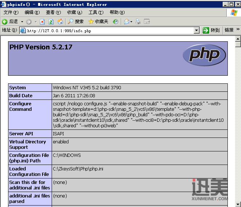Click the 'enabled' value cell
241x207 pixels.
click(140, 144)
